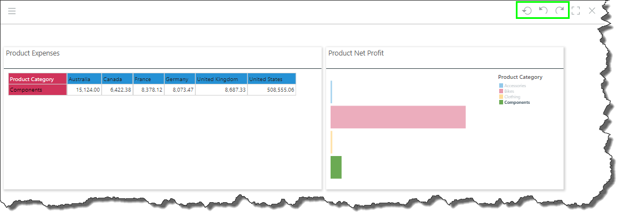Toggle Clothing legend entry

[x=510, y=97]
